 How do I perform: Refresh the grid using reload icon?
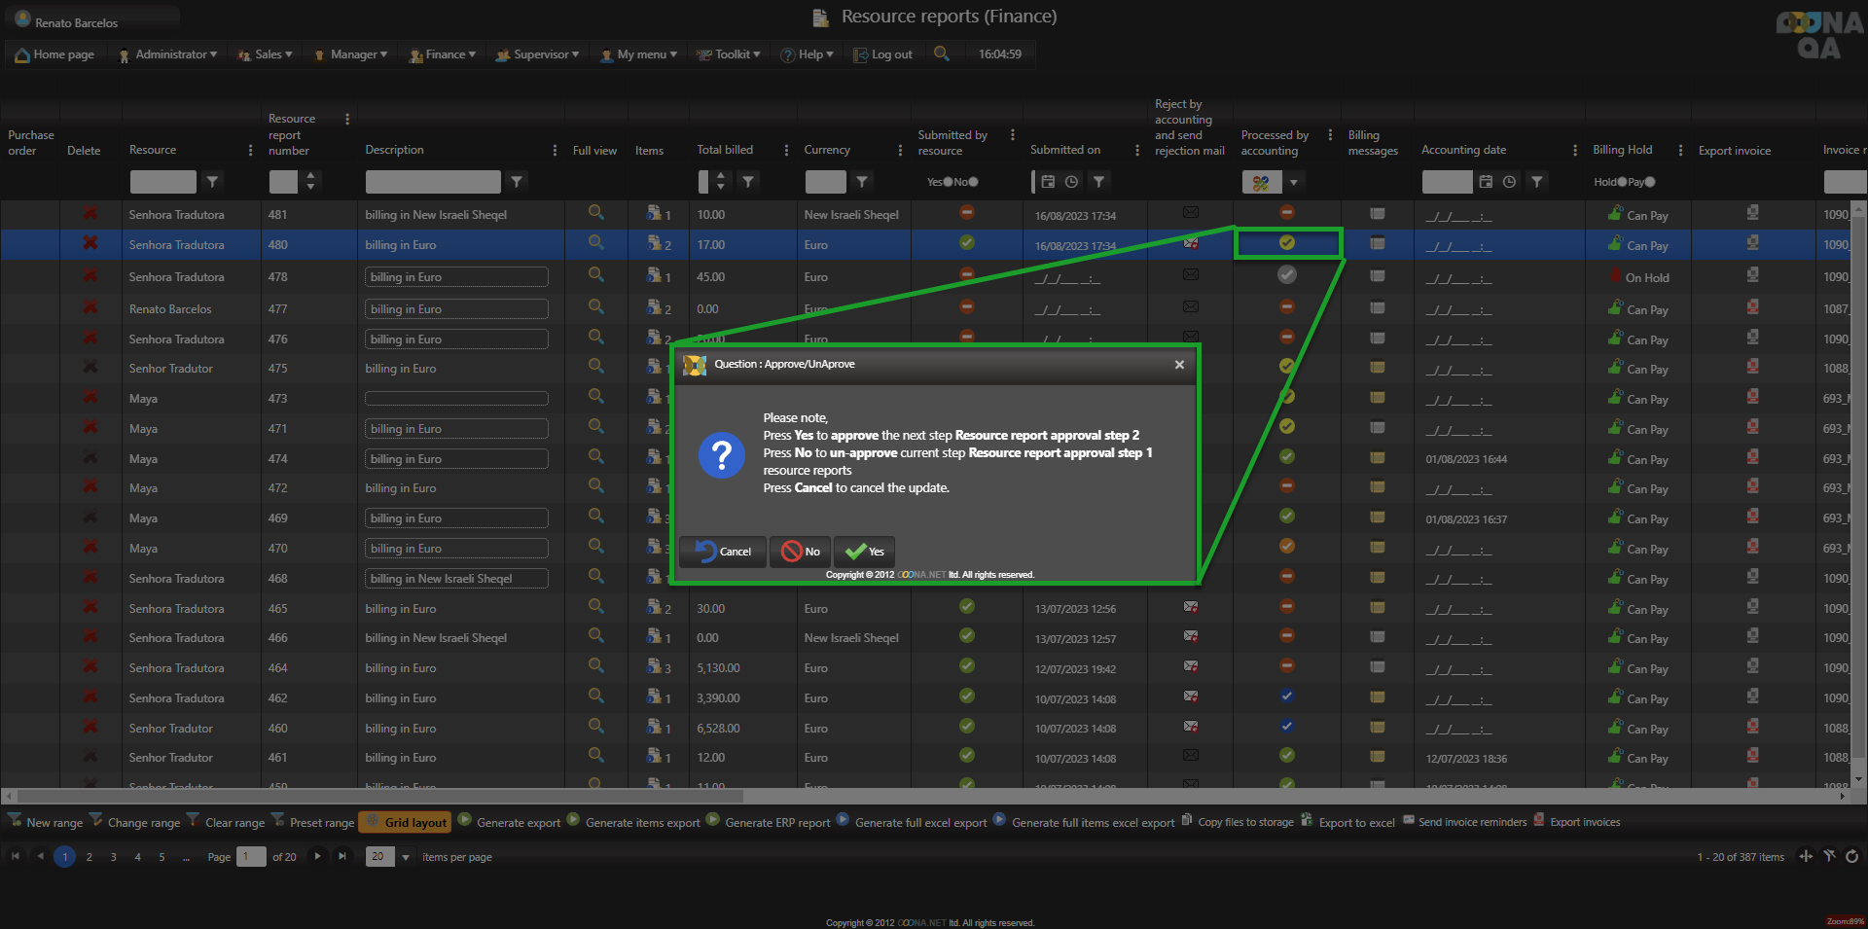coord(1851,856)
